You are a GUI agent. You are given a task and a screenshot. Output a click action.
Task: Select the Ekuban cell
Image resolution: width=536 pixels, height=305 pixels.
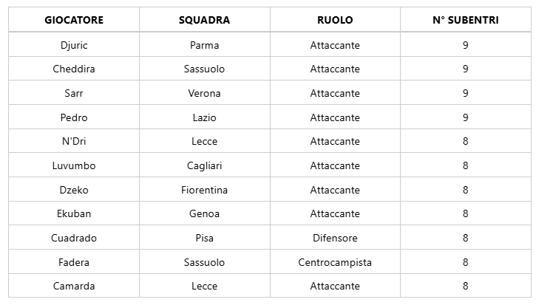tap(74, 213)
